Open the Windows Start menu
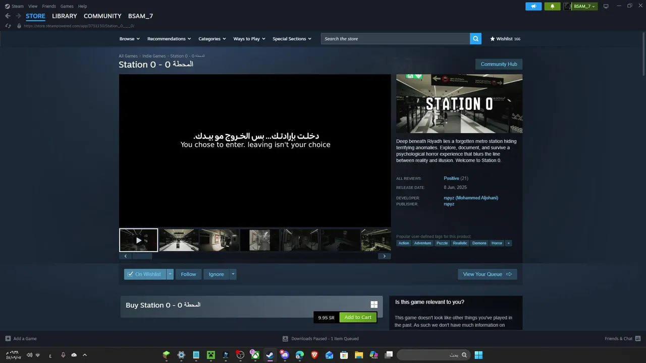This screenshot has height=363, width=646. [478, 355]
